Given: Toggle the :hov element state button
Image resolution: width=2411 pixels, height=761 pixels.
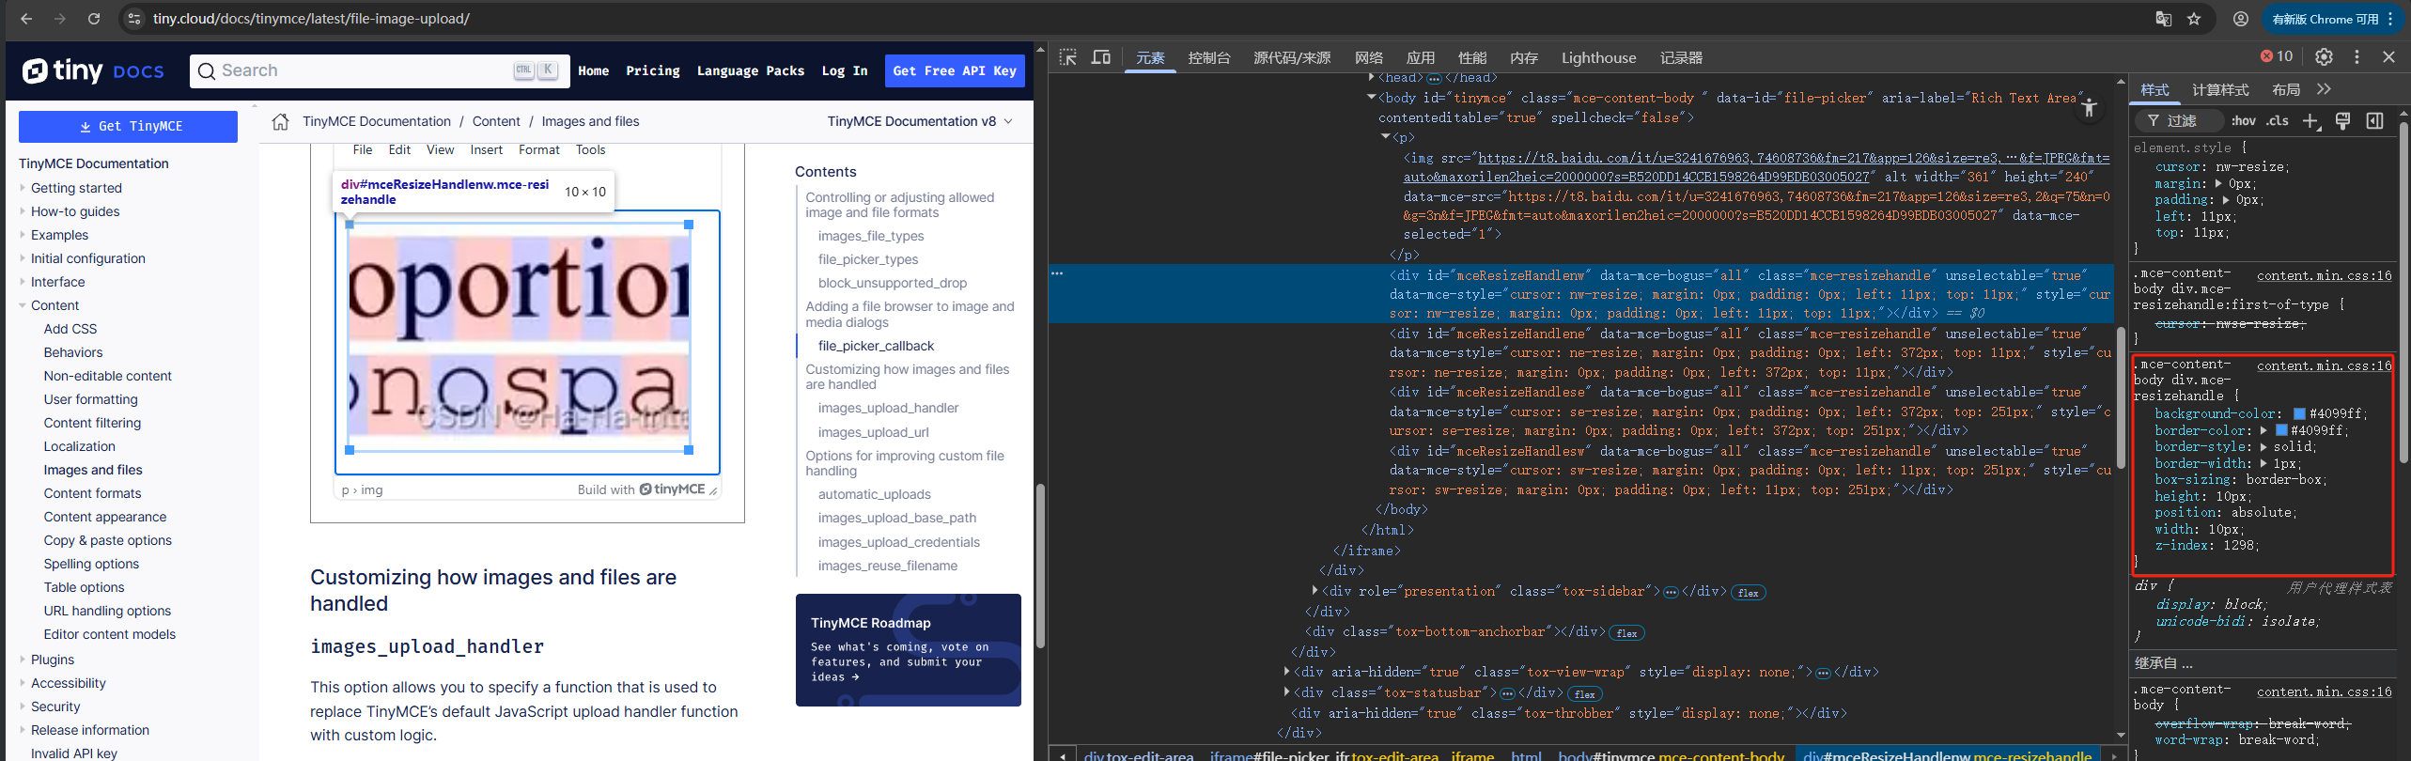Looking at the screenshot, I should 2243,120.
